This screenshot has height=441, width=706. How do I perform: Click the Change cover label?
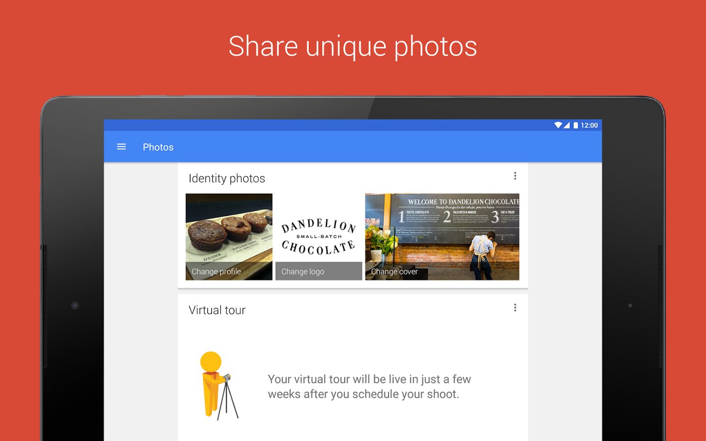click(x=394, y=271)
